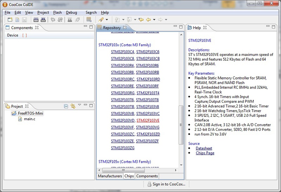This screenshot has width=281, height=192.
Task: Select main.c in the Project tree
Action: coord(27,119)
